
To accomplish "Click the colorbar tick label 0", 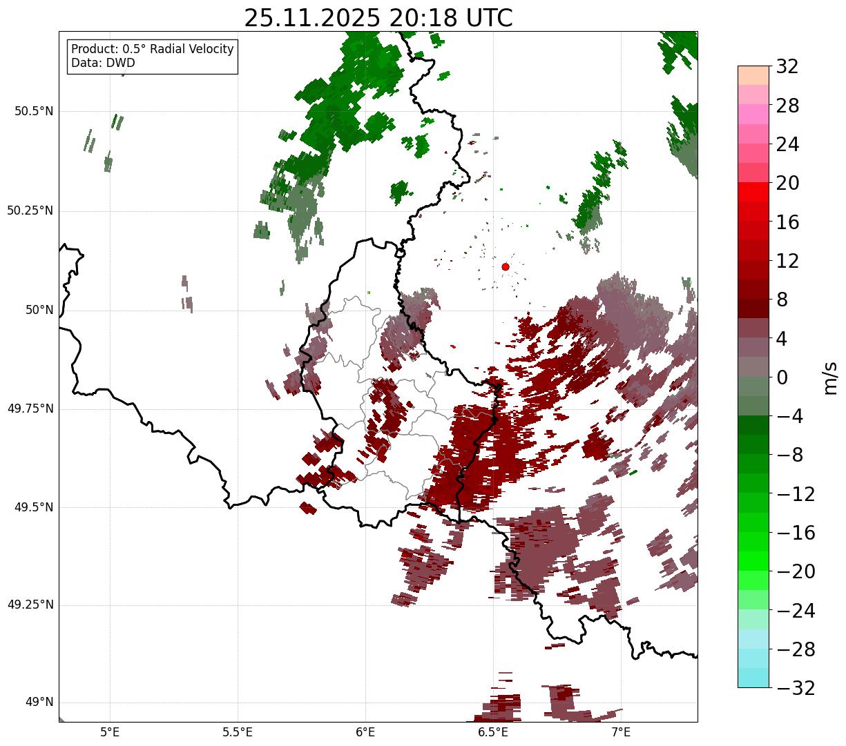I will click(x=782, y=377).
